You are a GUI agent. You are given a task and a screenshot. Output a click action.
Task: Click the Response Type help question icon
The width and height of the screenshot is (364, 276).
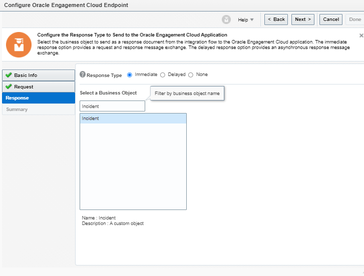[83, 74]
